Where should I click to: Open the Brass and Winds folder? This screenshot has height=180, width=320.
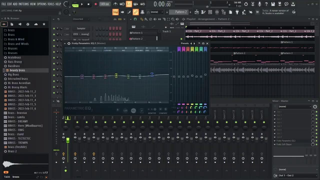(x=18, y=44)
